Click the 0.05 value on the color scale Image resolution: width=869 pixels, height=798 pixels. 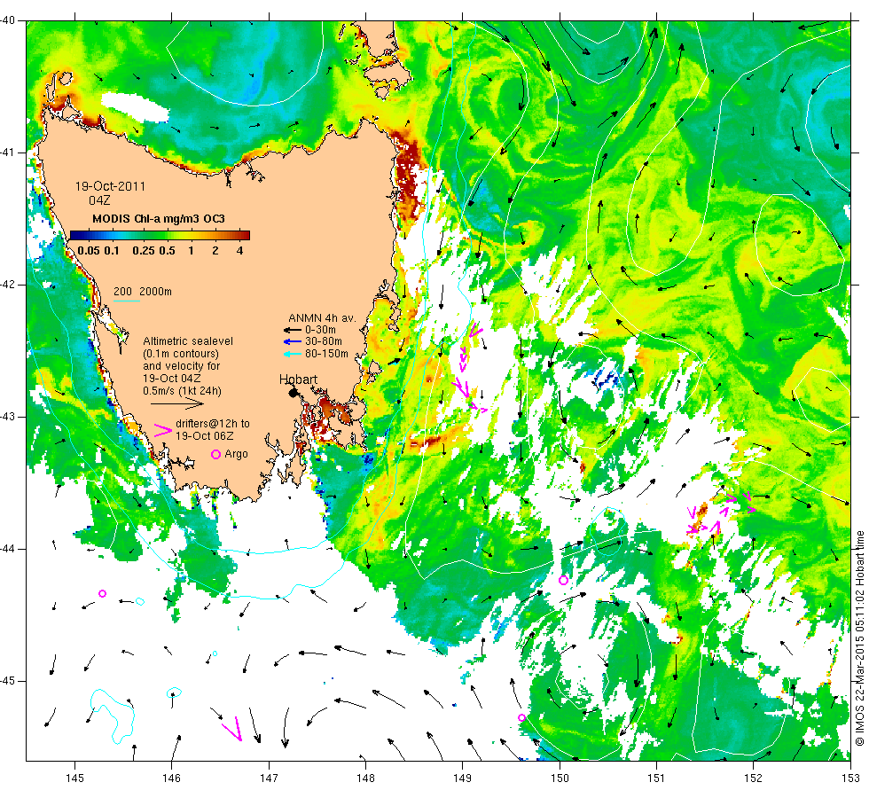coord(89,250)
